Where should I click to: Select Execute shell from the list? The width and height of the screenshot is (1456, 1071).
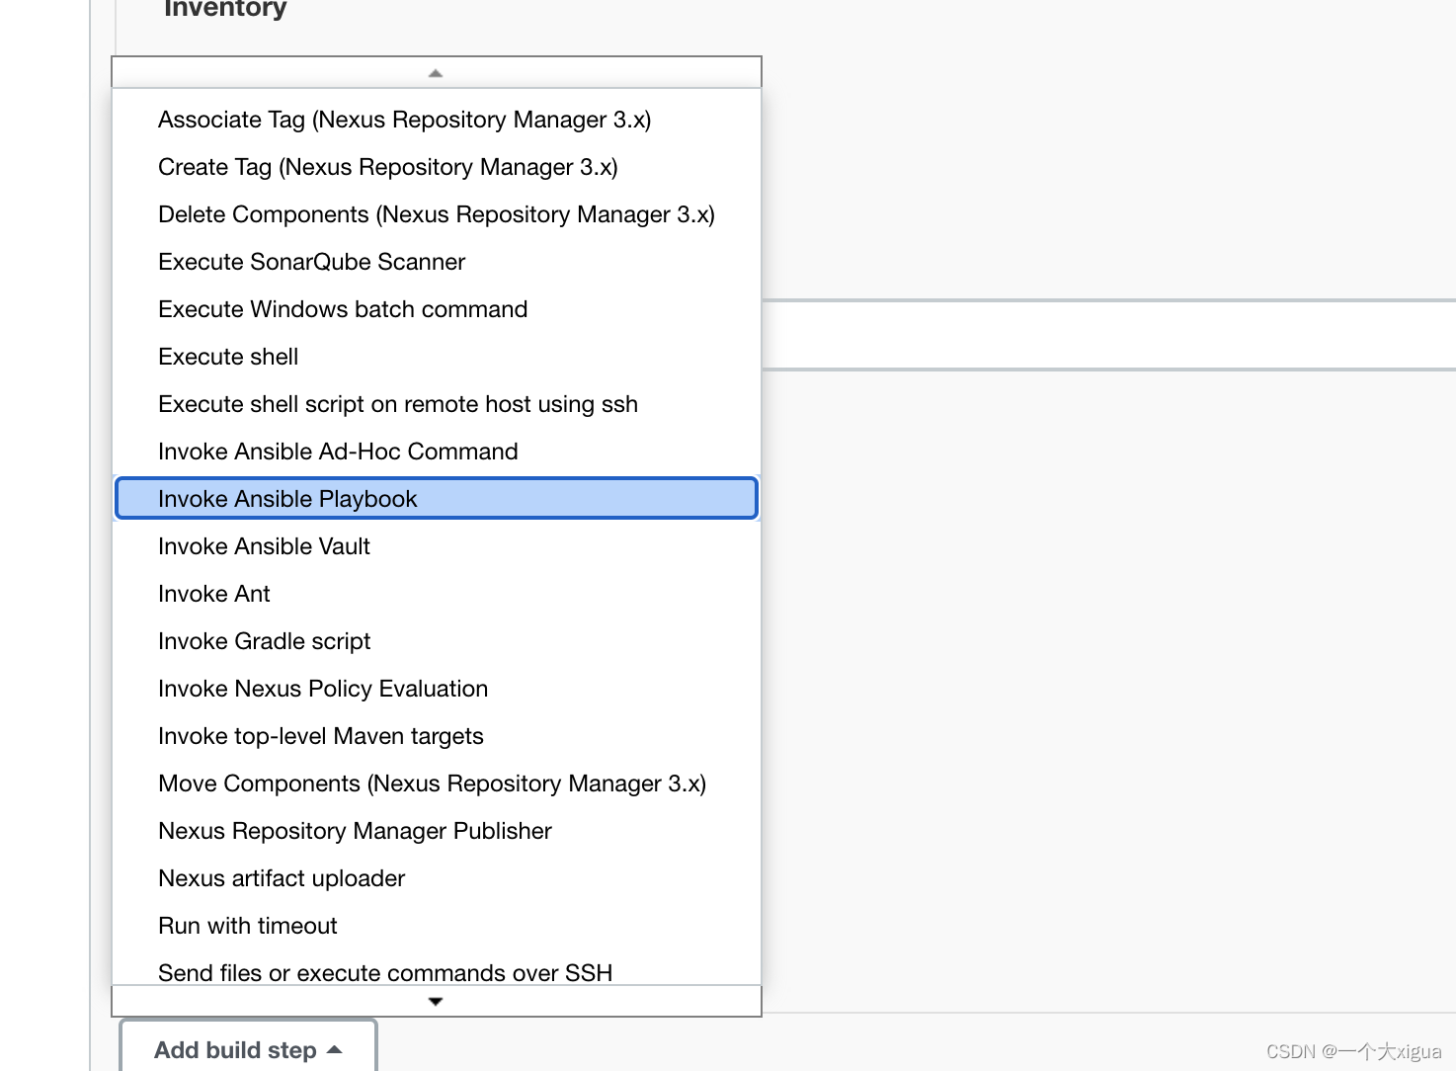tap(227, 356)
